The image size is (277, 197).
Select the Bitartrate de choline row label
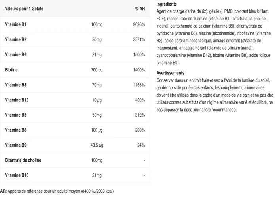[23, 160]
